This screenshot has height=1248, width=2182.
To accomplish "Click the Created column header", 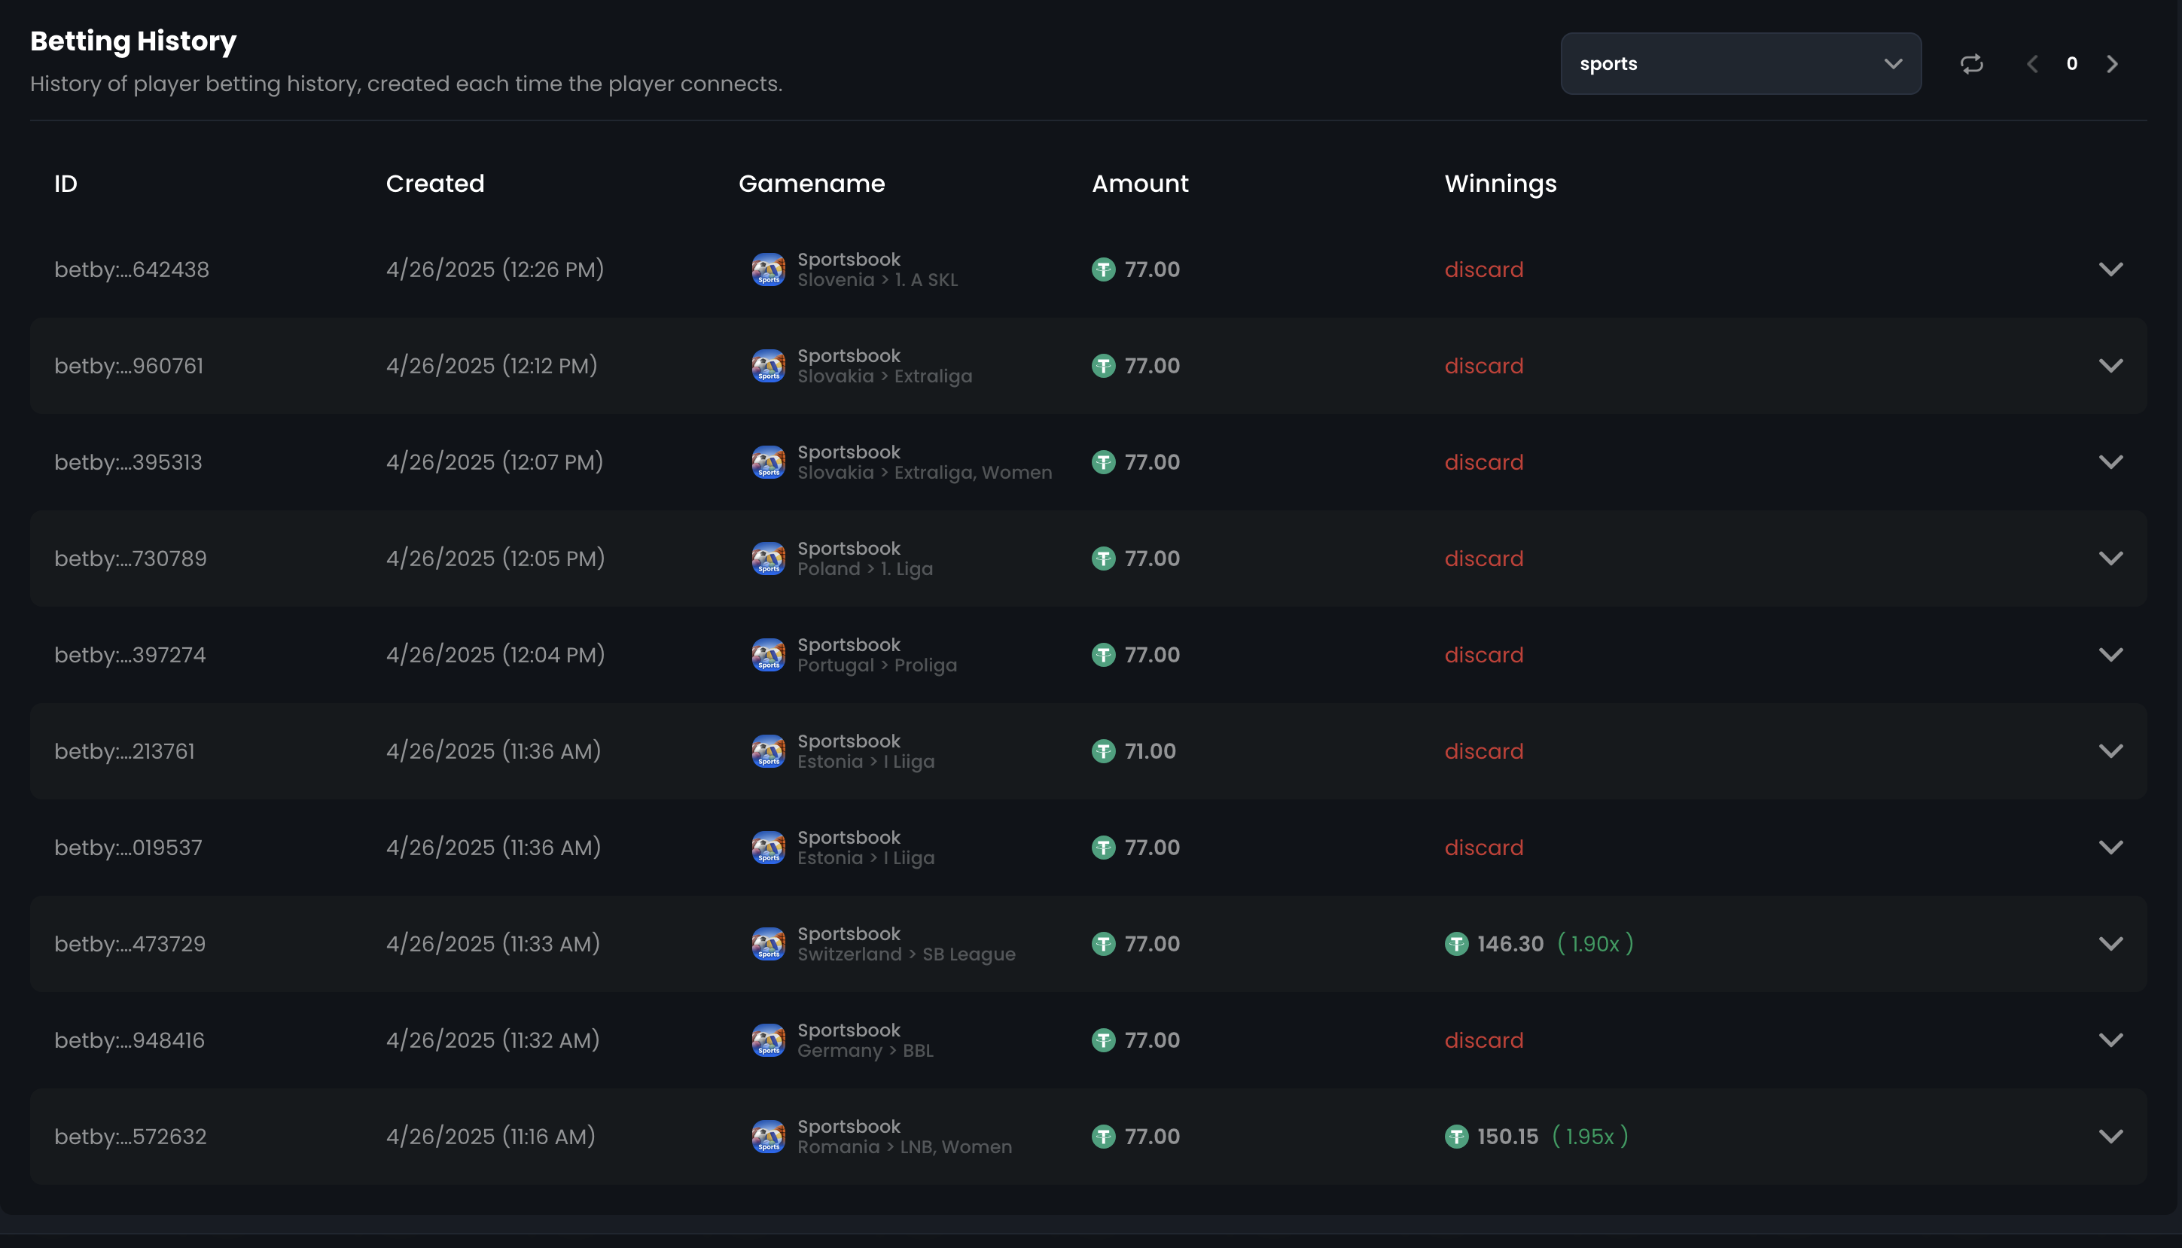I will pyautogui.click(x=434, y=184).
